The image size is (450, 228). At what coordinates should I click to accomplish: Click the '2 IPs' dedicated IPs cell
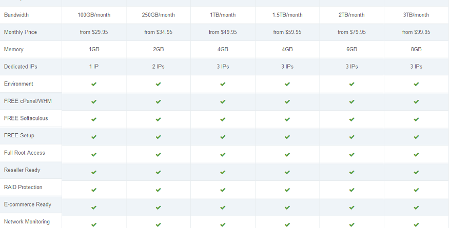[x=158, y=67]
